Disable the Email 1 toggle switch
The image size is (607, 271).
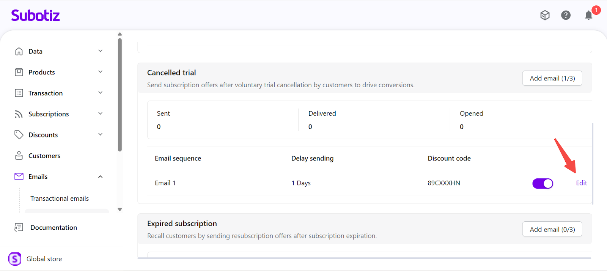click(543, 183)
